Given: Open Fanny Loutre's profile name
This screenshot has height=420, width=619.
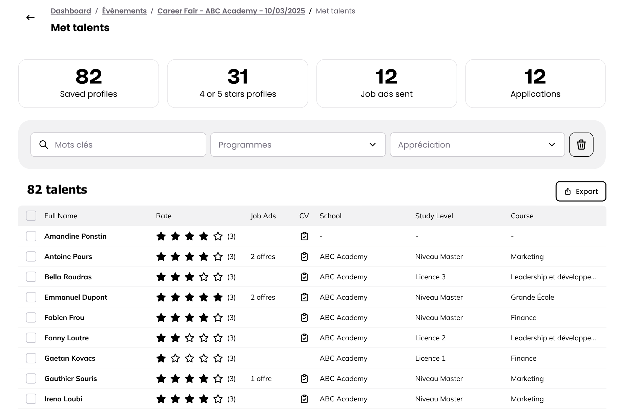Looking at the screenshot, I should pos(66,338).
